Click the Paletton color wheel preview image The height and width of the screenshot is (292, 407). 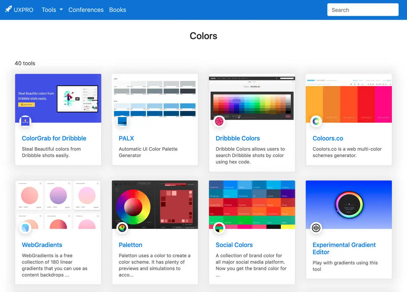pyautogui.click(x=155, y=205)
